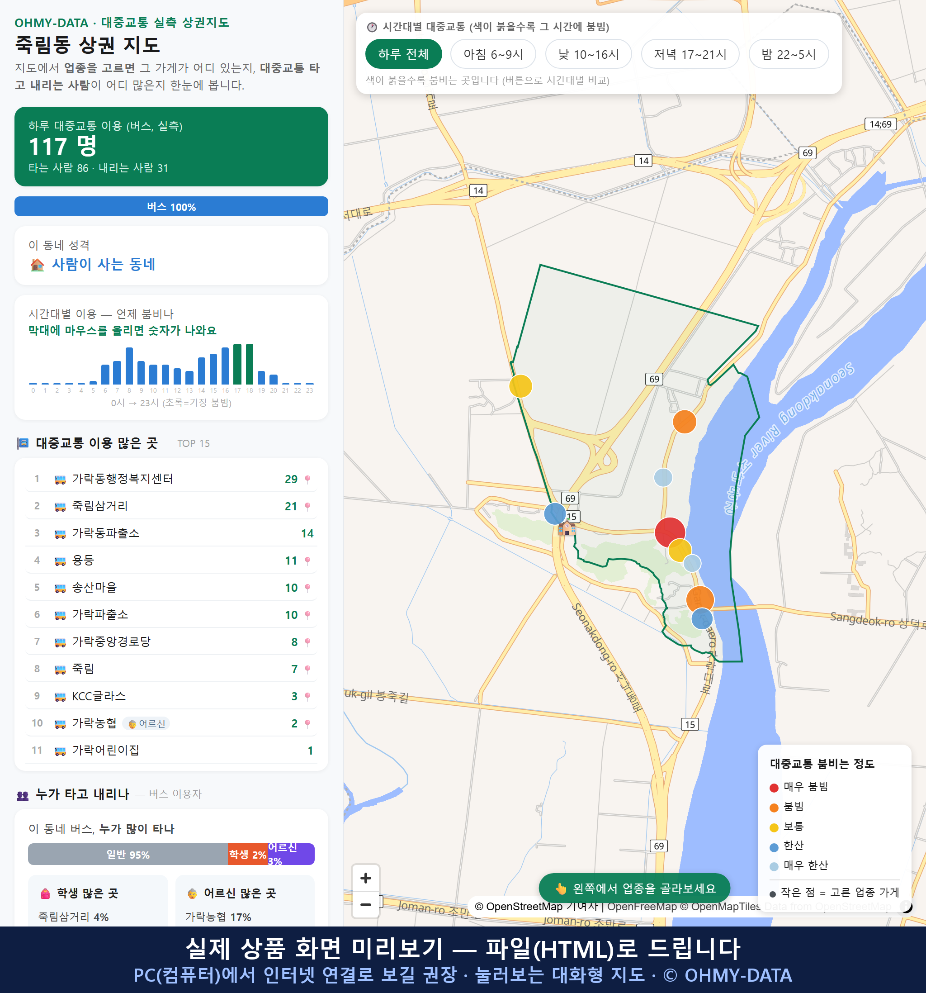Click the bus icon of 가락어린이집 row

(x=60, y=750)
